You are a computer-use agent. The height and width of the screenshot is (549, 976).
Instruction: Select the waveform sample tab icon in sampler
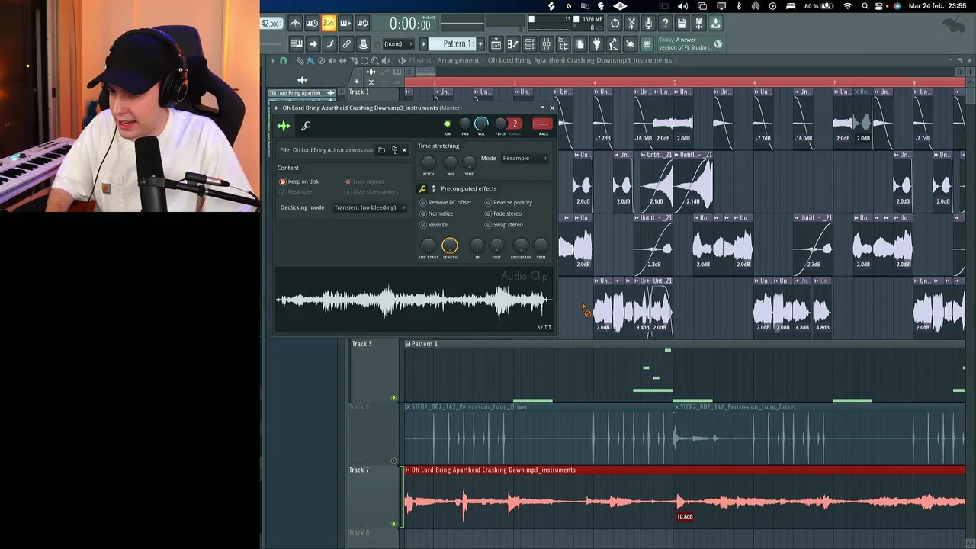tap(284, 126)
